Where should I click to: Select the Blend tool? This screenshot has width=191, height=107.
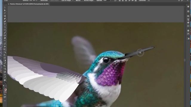pyautogui.click(x=5, y=66)
